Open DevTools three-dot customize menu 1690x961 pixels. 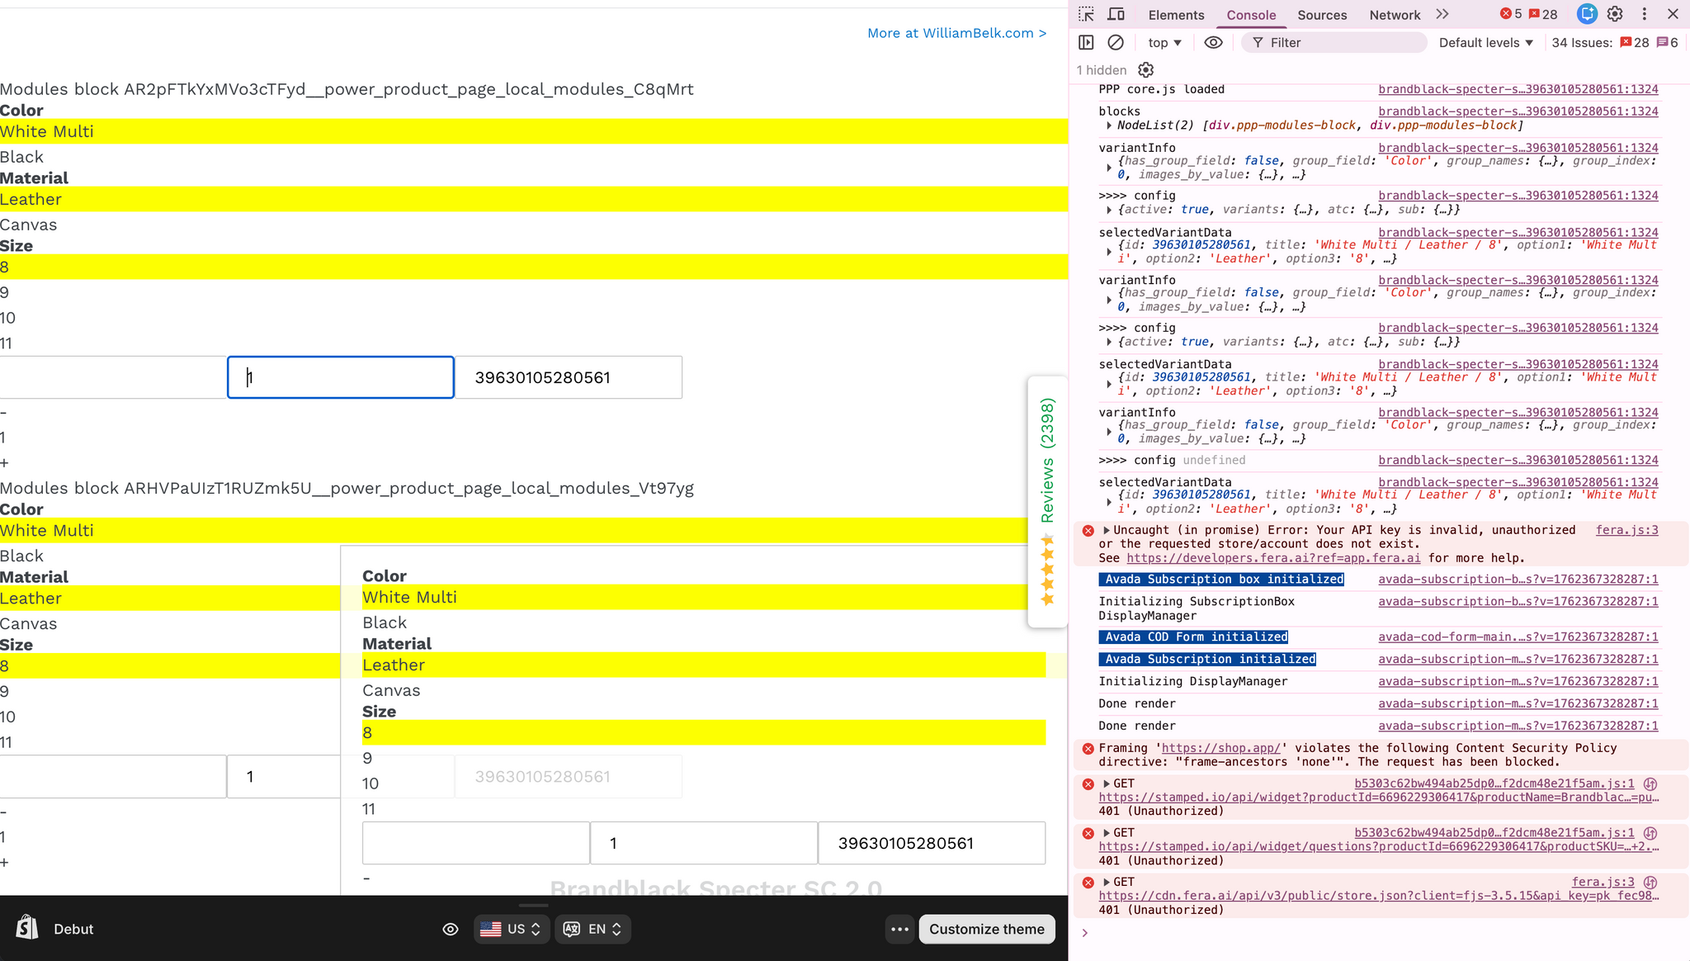click(x=1644, y=14)
